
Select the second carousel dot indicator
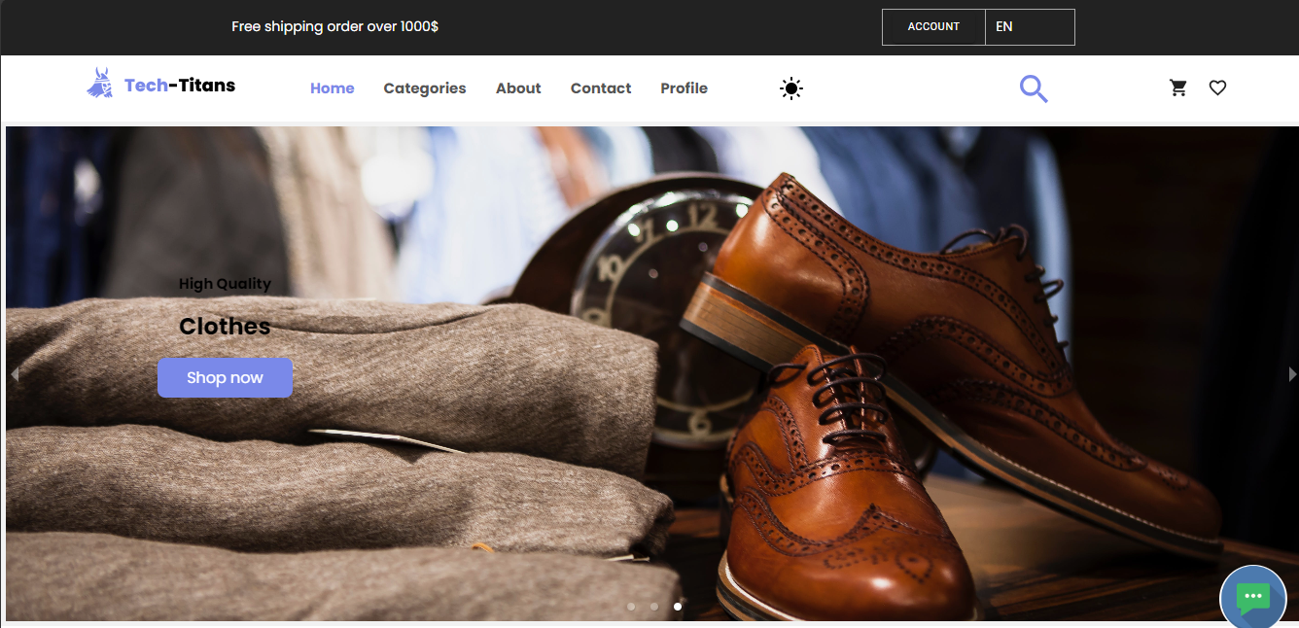654,606
